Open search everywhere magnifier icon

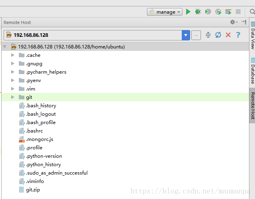pyautogui.click(x=252, y=12)
